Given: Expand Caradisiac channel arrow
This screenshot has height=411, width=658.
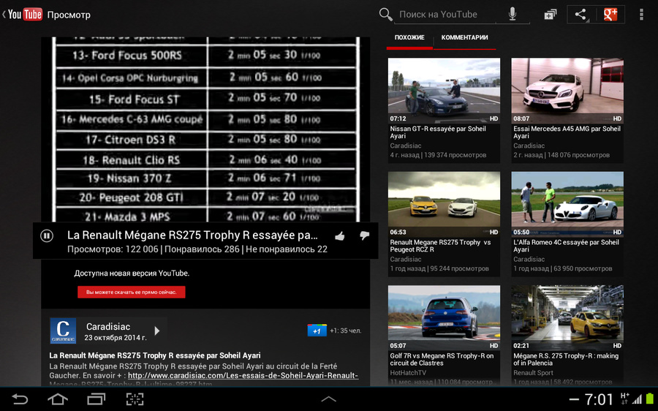Looking at the screenshot, I should pyautogui.click(x=157, y=331).
